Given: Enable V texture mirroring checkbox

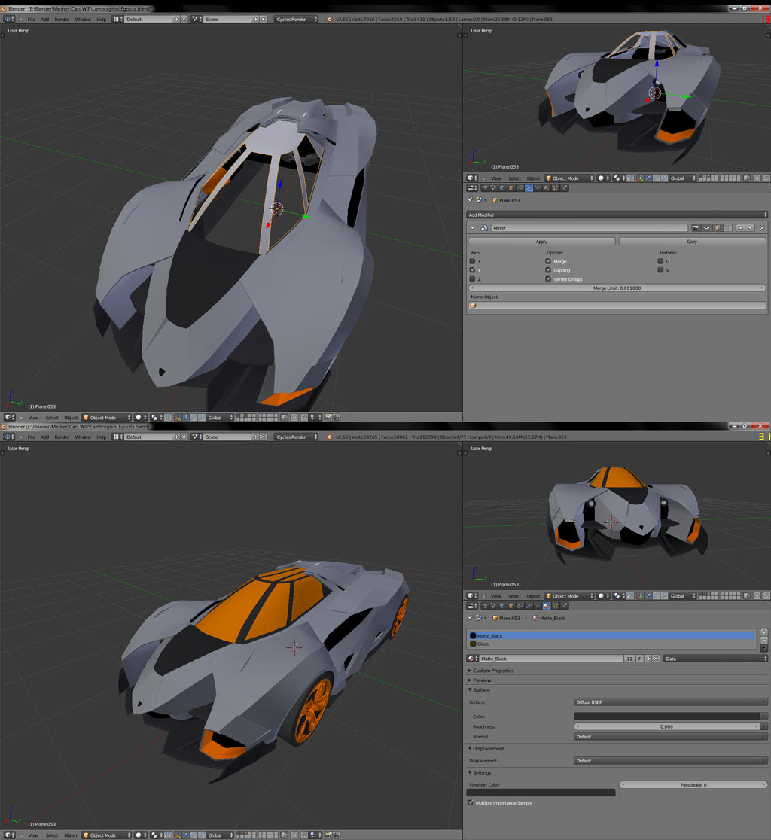Looking at the screenshot, I should tap(660, 270).
